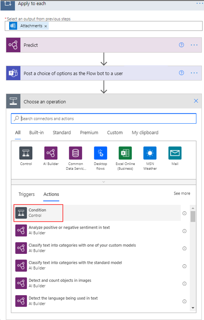Choose Analyze positive or negative sentiment action
This screenshot has height=320, width=204.
click(x=98, y=230)
